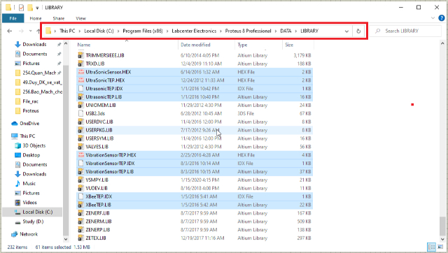
Task: Open the Proteus folder in navigation pane
Action: 31,110
